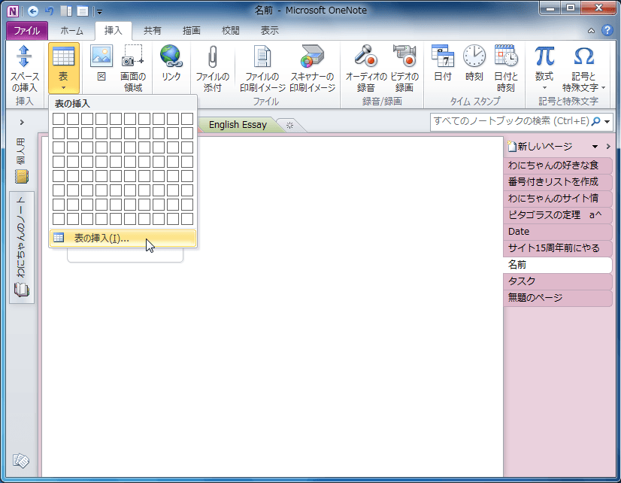This screenshot has height=483, width=621.
Task: Open page わにちゃんの好きな食
Action: (558, 166)
